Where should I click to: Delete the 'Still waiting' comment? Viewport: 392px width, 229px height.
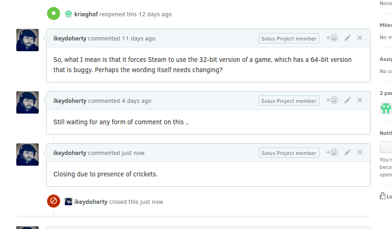click(360, 101)
